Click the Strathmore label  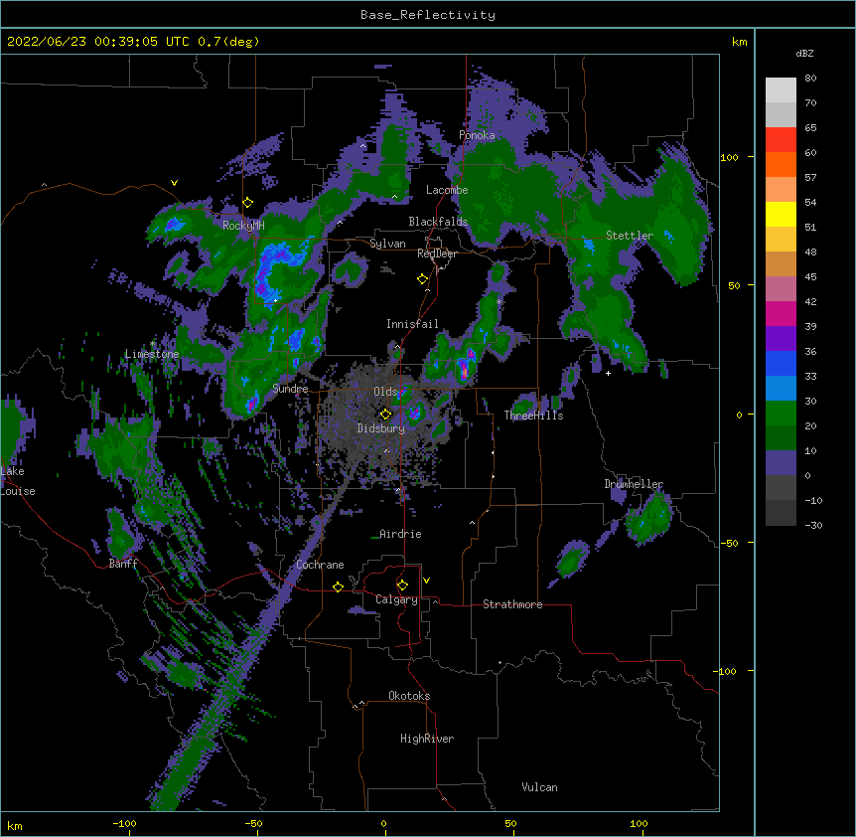(x=512, y=604)
